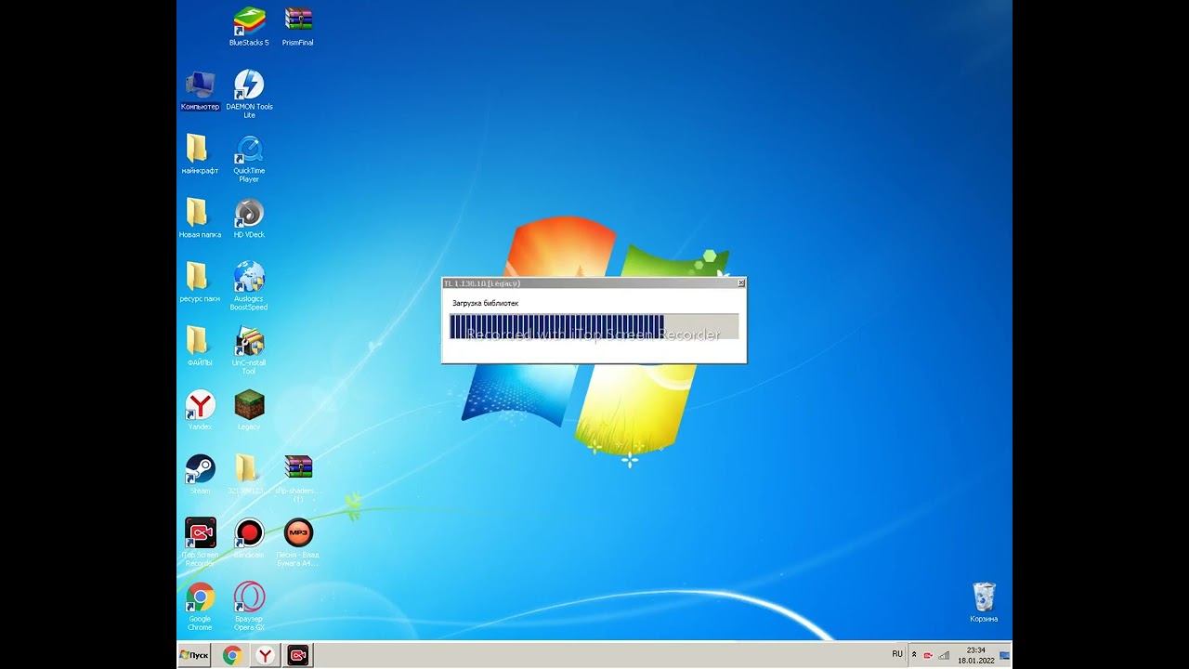Screen dimensions: 1189x669
Task: Open the ФАЙЛЫ folder
Action: click(x=200, y=347)
